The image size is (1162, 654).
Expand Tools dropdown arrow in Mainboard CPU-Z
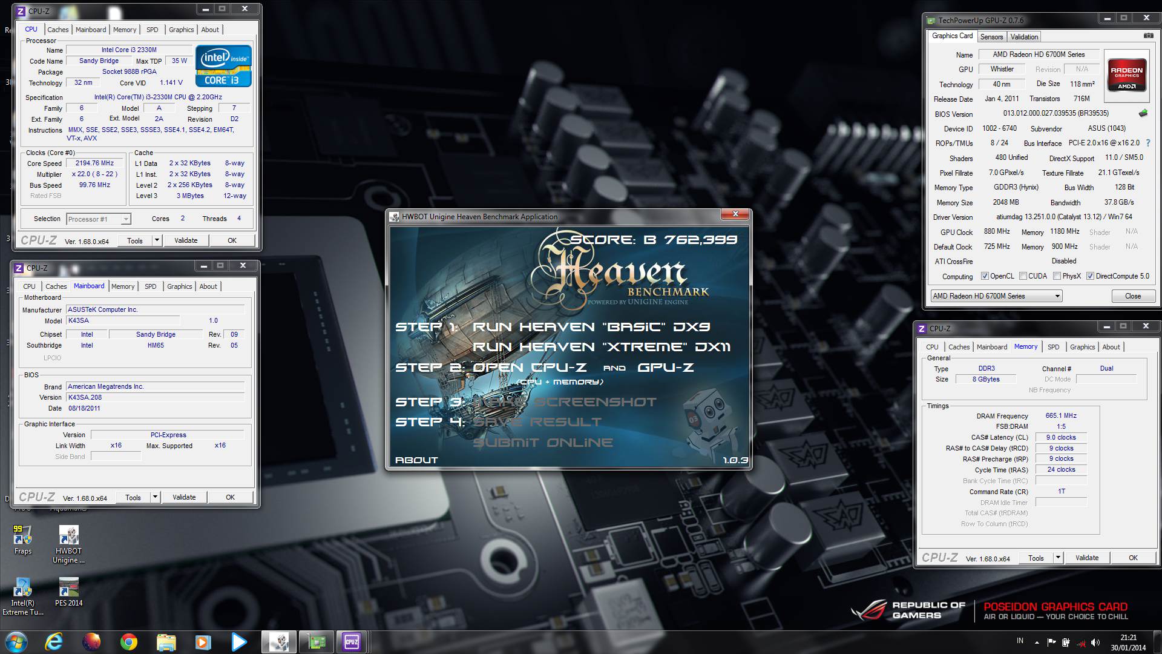(155, 497)
